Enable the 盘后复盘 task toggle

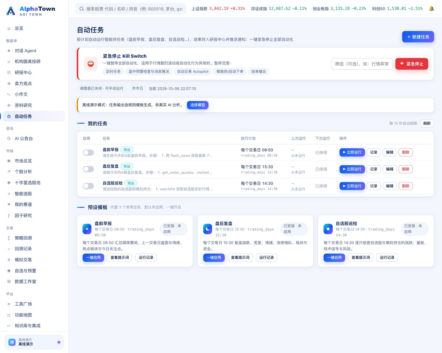point(88,169)
